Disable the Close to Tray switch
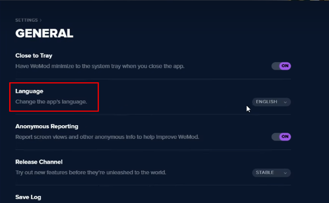The width and height of the screenshot is (329, 203). 281,66
